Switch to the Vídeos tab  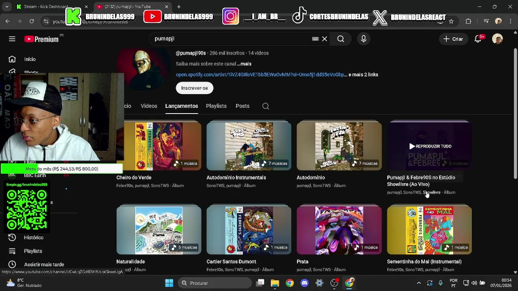[149, 106]
